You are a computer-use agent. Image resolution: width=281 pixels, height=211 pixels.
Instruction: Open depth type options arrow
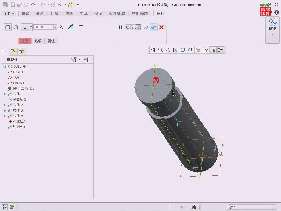click(31, 27)
